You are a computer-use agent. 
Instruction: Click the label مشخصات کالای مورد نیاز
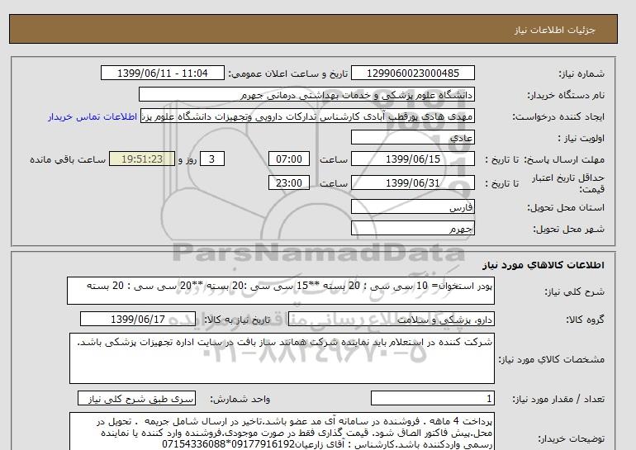point(552,359)
